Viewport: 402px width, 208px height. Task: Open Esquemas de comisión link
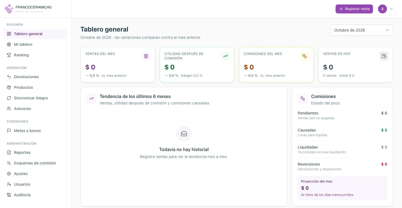pyautogui.click(x=35, y=163)
